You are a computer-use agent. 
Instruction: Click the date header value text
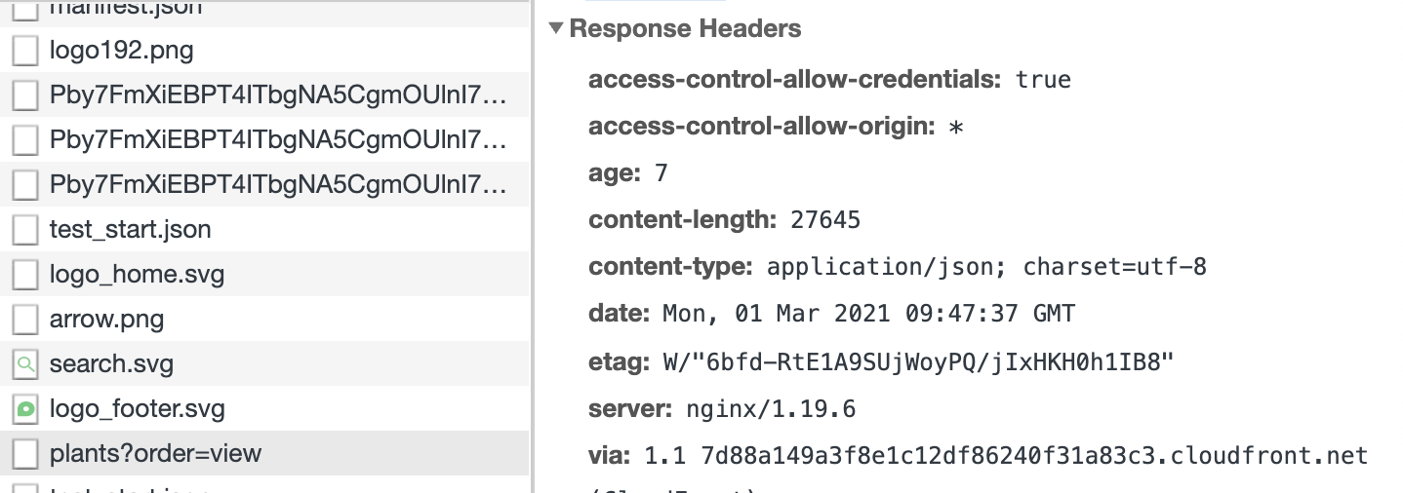tap(868, 315)
